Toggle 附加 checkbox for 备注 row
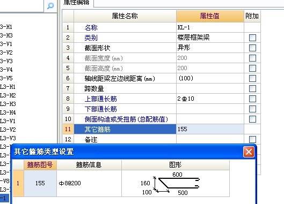Viewport: 284px width, 204px height. pos(252,139)
